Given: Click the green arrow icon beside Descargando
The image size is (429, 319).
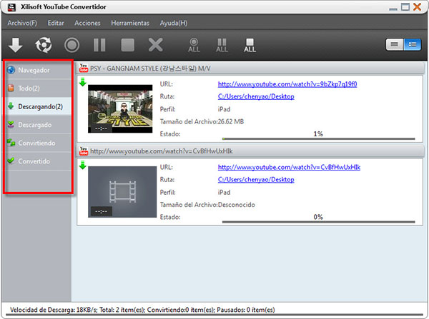Looking at the screenshot, I should click(x=11, y=106).
